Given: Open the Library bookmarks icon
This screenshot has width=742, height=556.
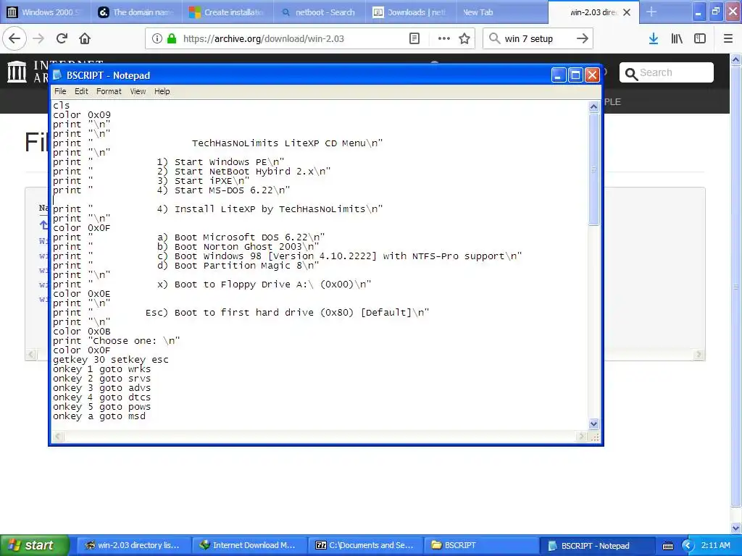Looking at the screenshot, I should pyautogui.click(x=677, y=39).
